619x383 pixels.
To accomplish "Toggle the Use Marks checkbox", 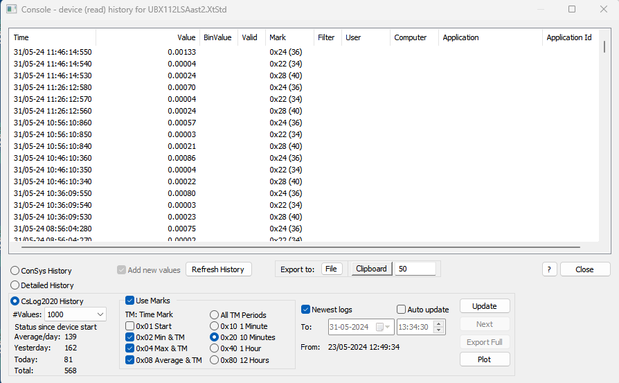I will click(x=130, y=301).
